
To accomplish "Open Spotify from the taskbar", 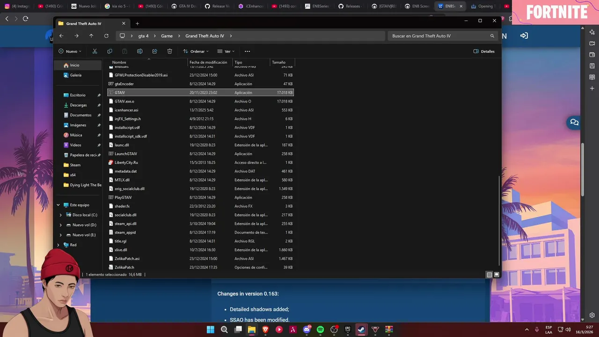I will tap(320, 330).
